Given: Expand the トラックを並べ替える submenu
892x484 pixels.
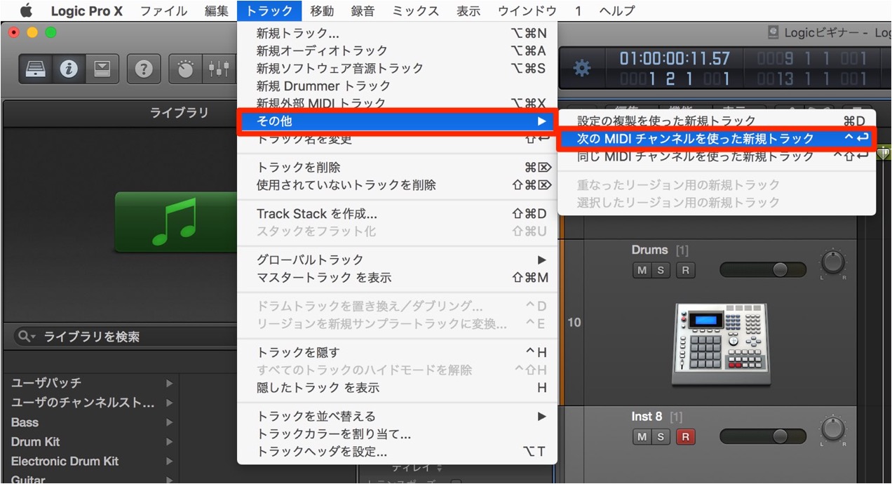Looking at the screenshot, I should click(397, 416).
